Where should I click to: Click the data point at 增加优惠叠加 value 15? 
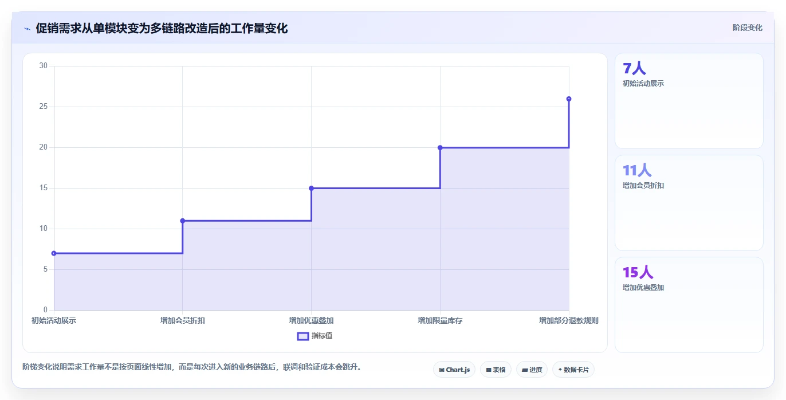click(311, 188)
